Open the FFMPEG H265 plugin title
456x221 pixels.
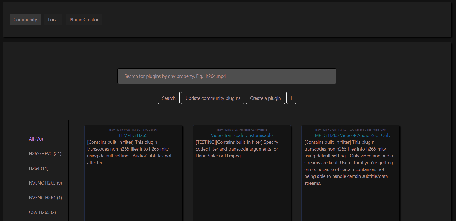click(133, 135)
